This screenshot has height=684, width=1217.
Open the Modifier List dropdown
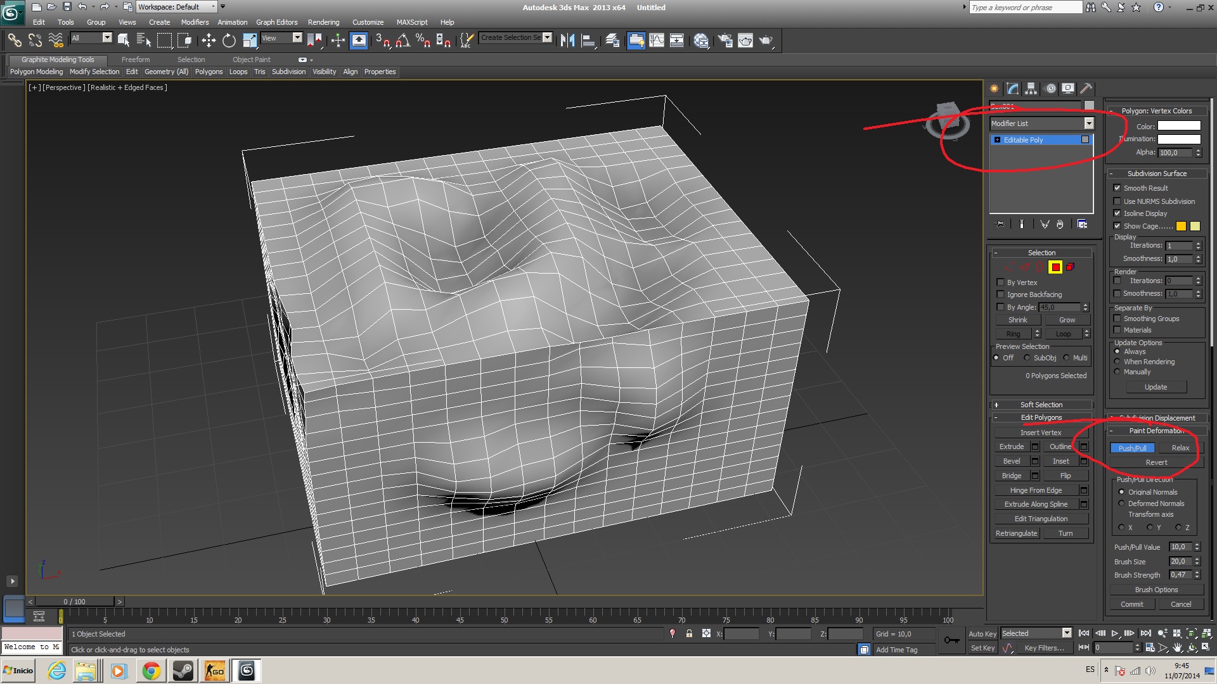[x=1088, y=123]
